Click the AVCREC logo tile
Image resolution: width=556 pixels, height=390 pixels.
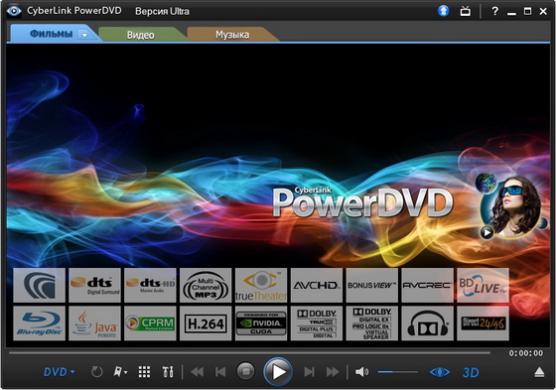pos(428,286)
